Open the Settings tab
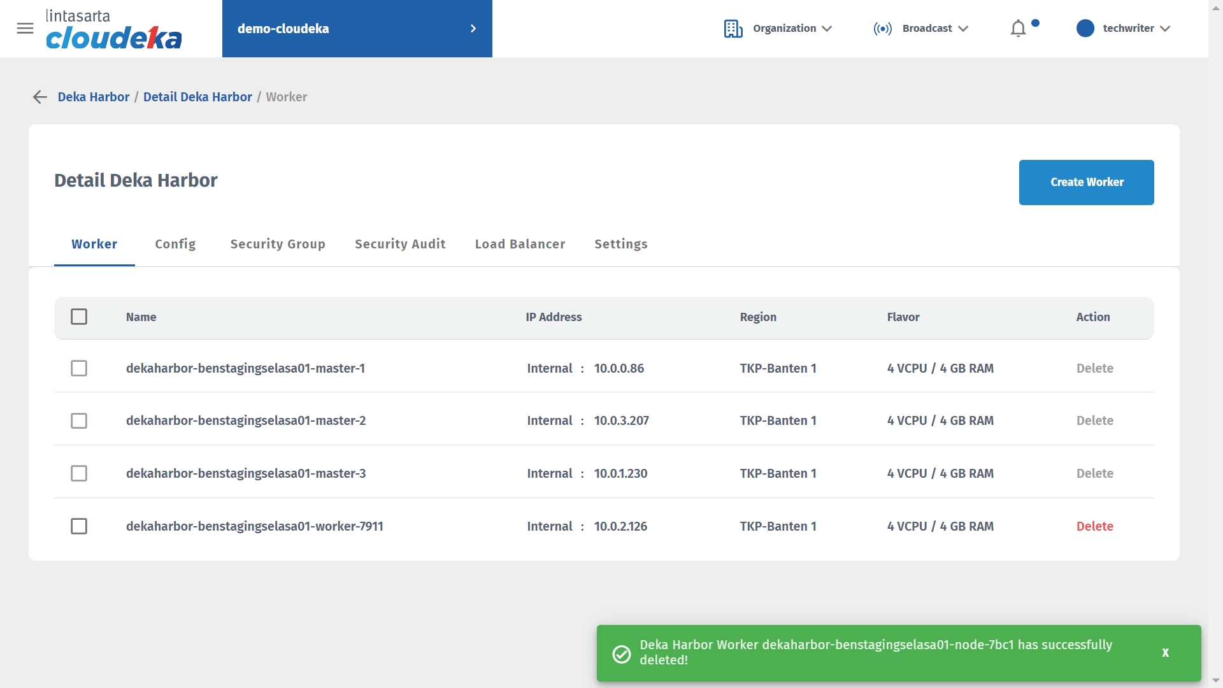1223x688 pixels. pyautogui.click(x=621, y=244)
